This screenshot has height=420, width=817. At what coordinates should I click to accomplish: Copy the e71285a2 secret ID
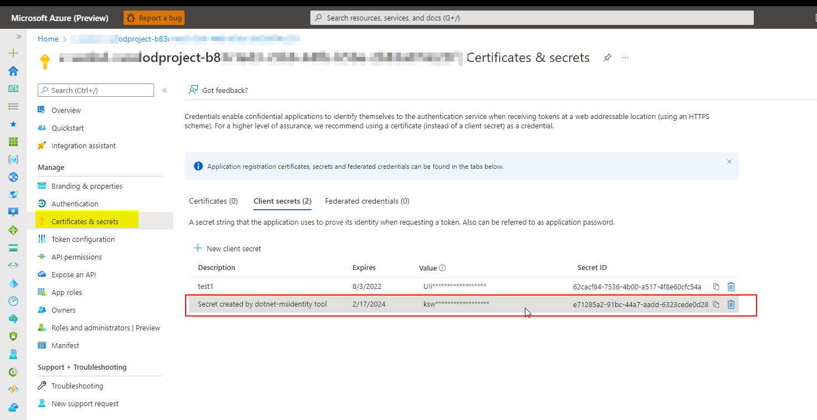[716, 304]
